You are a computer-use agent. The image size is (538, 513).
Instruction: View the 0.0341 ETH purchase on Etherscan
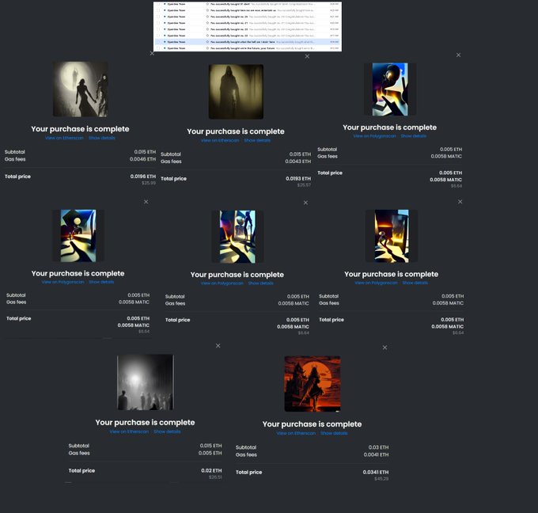(x=296, y=433)
